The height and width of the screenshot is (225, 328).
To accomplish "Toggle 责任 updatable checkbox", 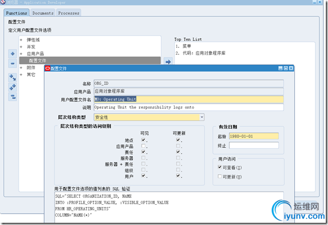I will tap(178, 152).
